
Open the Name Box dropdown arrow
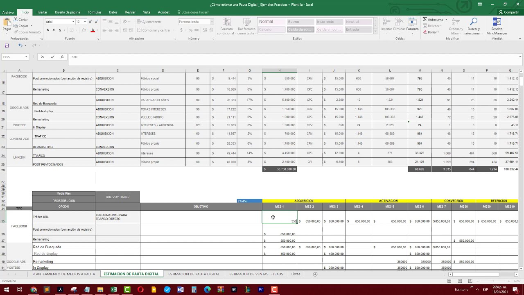click(x=26, y=57)
